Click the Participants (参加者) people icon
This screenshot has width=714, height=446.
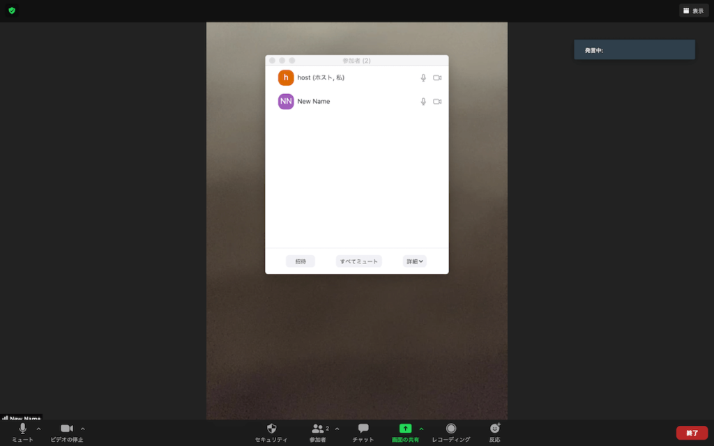tap(318, 429)
